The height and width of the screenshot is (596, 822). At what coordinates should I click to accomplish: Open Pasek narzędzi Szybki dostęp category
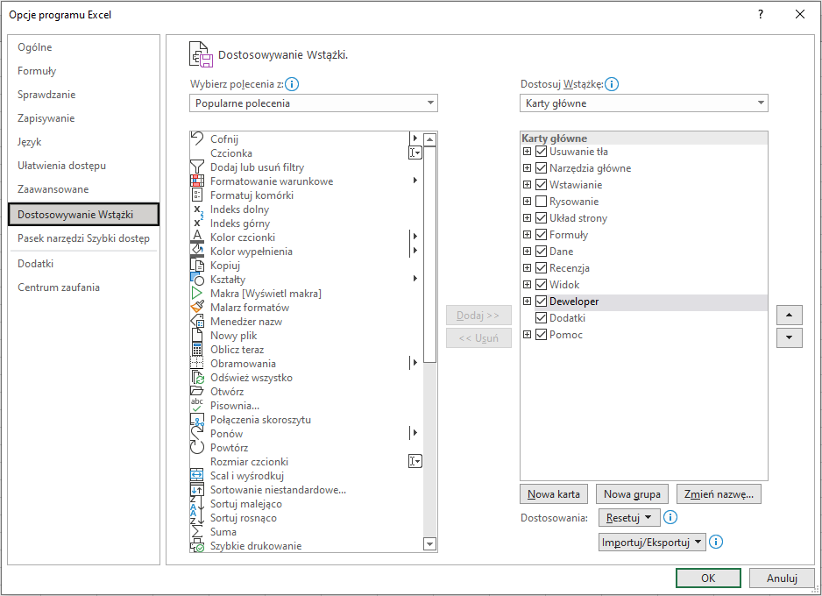click(x=83, y=238)
